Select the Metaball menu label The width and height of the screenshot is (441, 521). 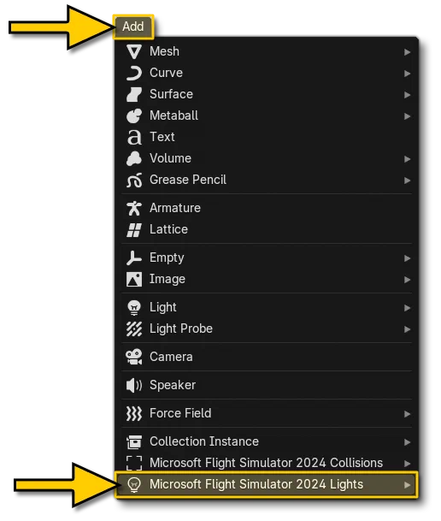(x=173, y=115)
